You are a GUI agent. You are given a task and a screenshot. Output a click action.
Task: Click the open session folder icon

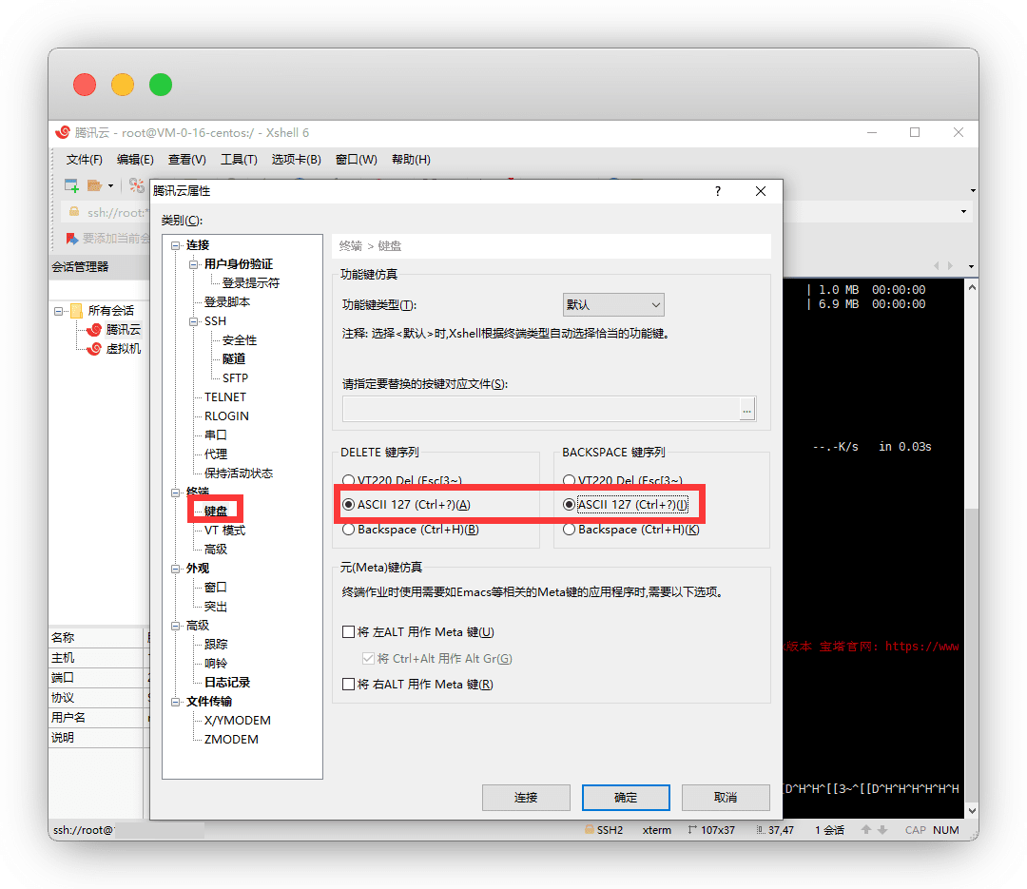(95, 184)
